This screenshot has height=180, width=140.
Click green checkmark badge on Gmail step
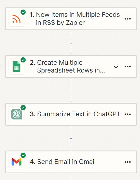coord(23,155)
